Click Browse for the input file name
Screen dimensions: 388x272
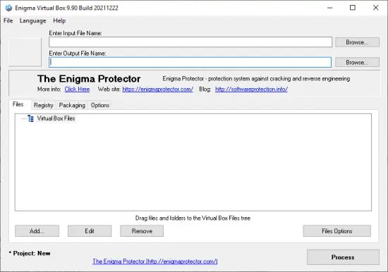point(357,42)
